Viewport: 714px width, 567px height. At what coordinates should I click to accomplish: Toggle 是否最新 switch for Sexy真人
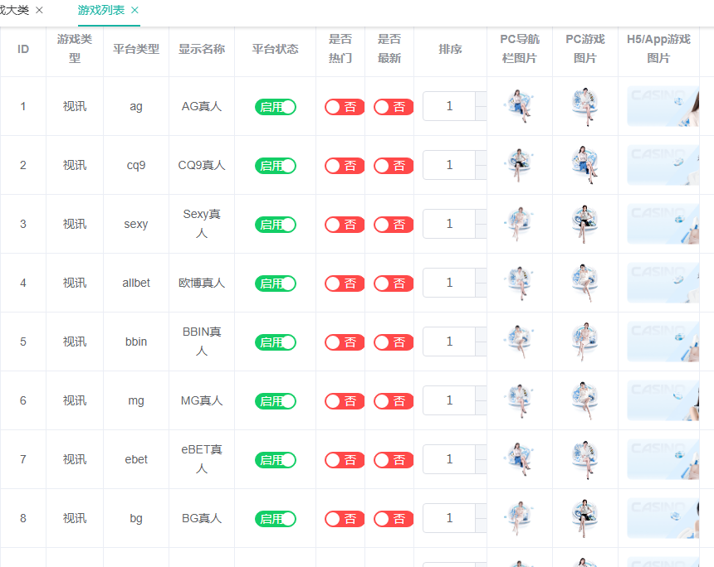point(394,225)
